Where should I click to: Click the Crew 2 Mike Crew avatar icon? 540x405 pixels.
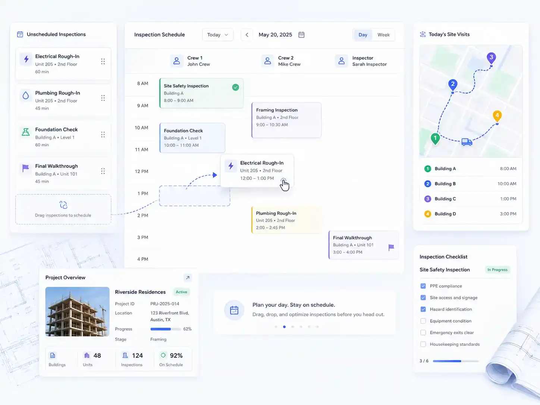tap(267, 61)
